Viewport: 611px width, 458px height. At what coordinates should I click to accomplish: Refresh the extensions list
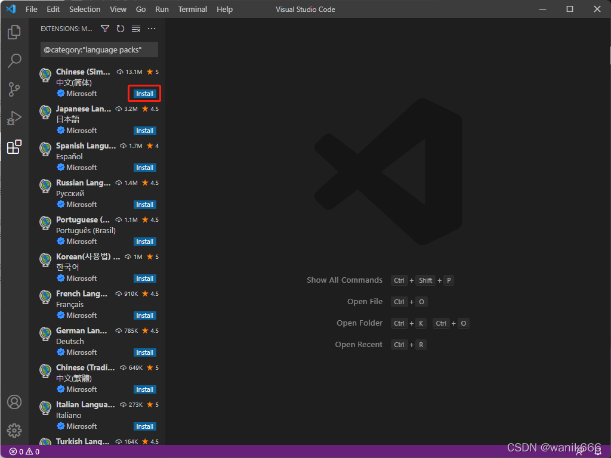[x=121, y=29]
